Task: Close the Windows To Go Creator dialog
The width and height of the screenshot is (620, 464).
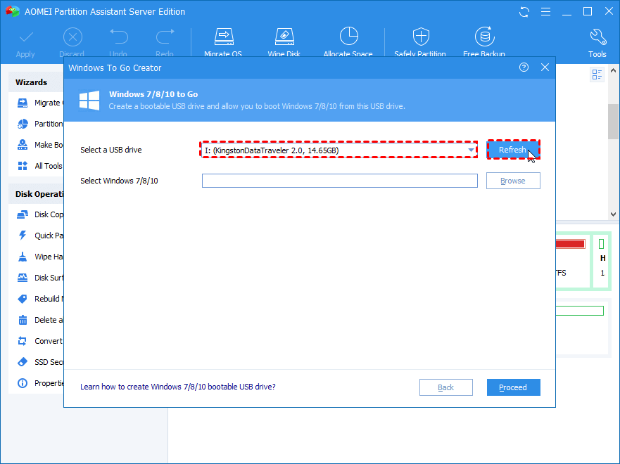Action: [x=545, y=67]
